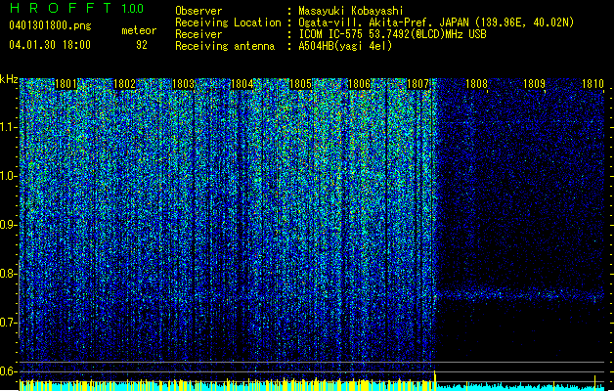This screenshot has width=615, height=391.
Task: Click the 1806 time marker
Action: click(359, 84)
